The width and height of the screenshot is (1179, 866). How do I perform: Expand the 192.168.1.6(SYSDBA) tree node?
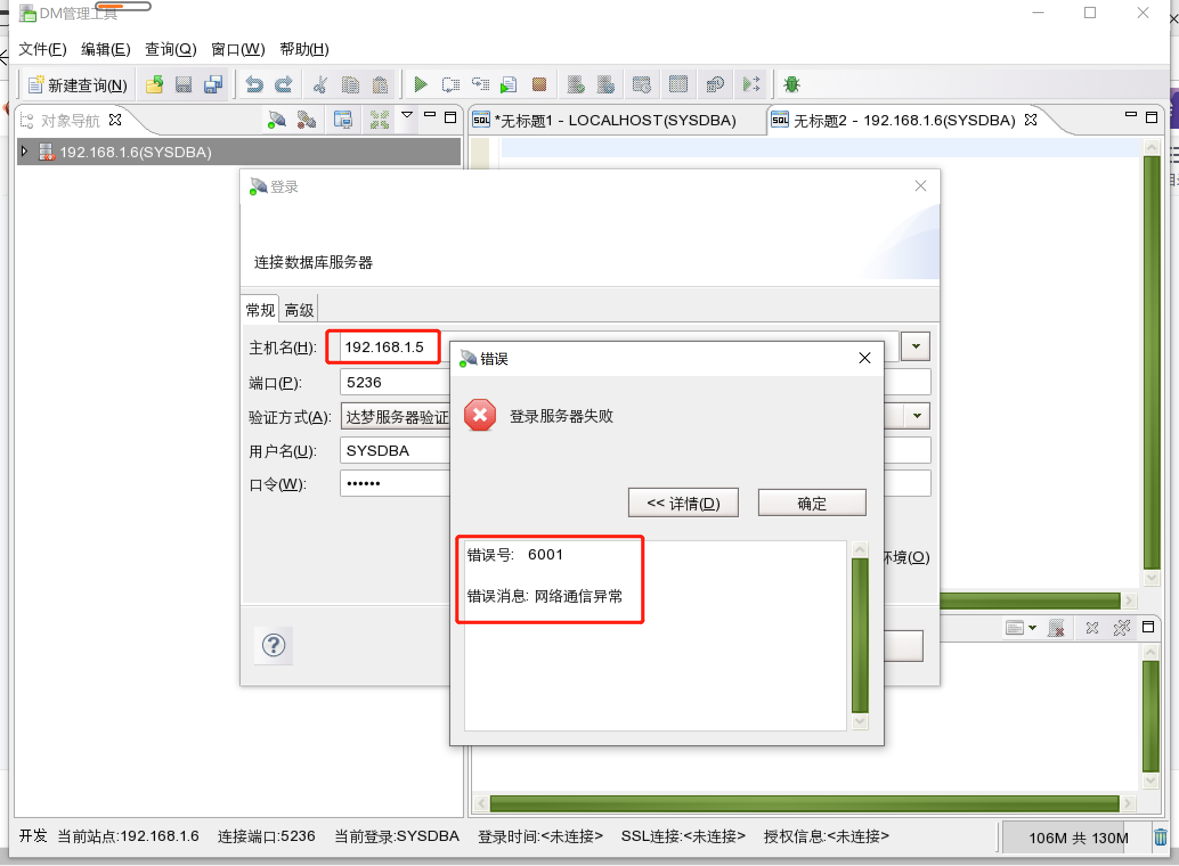(x=25, y=152)
